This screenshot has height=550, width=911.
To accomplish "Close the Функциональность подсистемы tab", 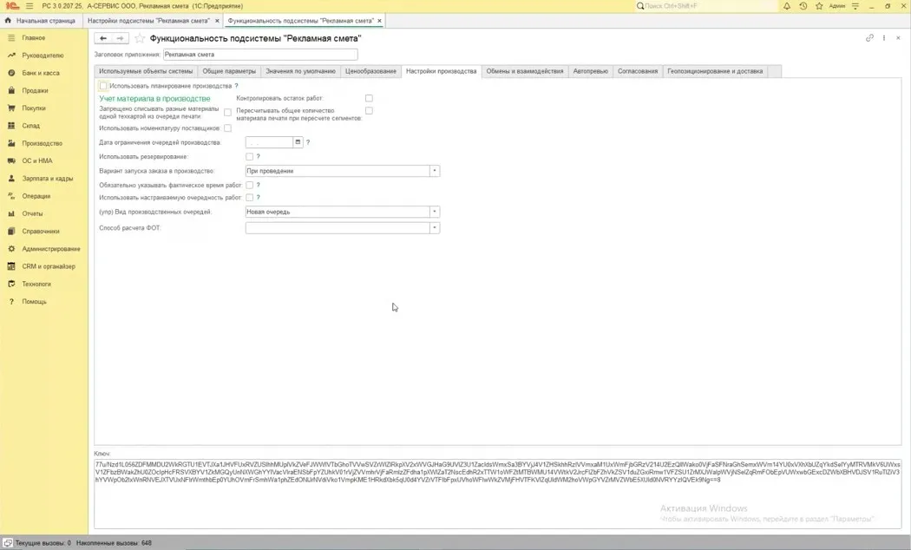I will pyautogui.click(x=379, y=21).
